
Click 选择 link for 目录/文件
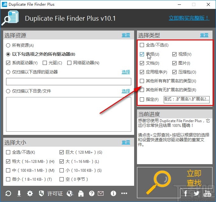(126, 91)
